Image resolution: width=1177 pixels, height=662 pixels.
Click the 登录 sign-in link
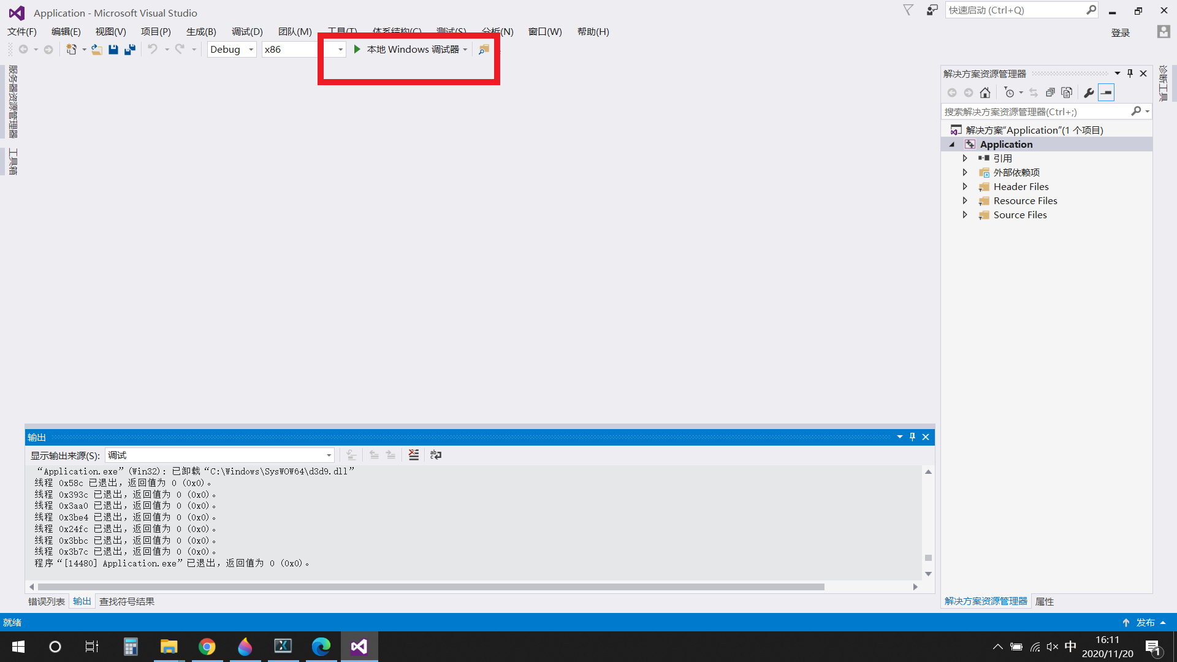pos(1120,32)
